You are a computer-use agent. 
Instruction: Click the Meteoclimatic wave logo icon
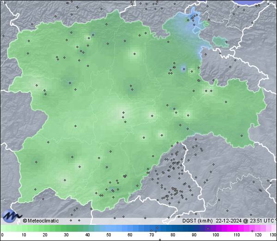point(12,216)
